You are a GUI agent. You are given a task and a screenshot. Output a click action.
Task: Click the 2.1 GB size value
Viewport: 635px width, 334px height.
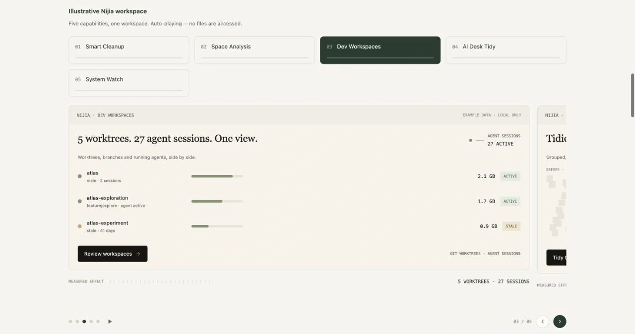click(x=486, y=176)
